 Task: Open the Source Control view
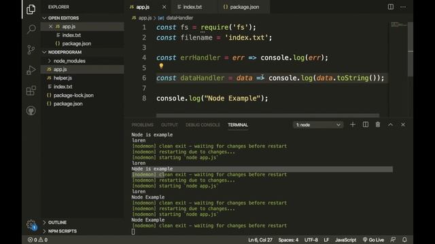[x=31, y=49]
